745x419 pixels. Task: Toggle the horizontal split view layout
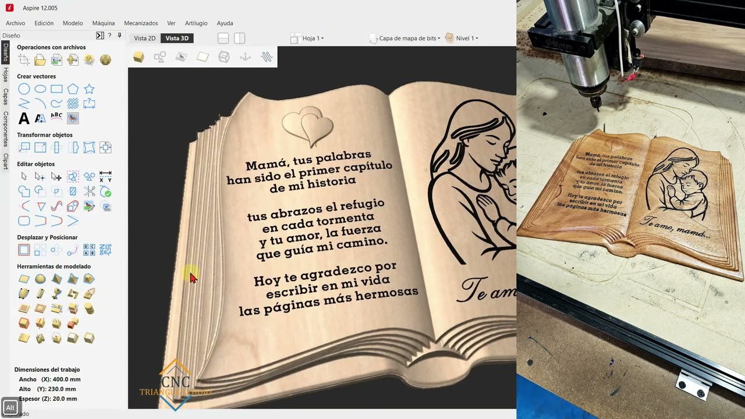[223, 38]
